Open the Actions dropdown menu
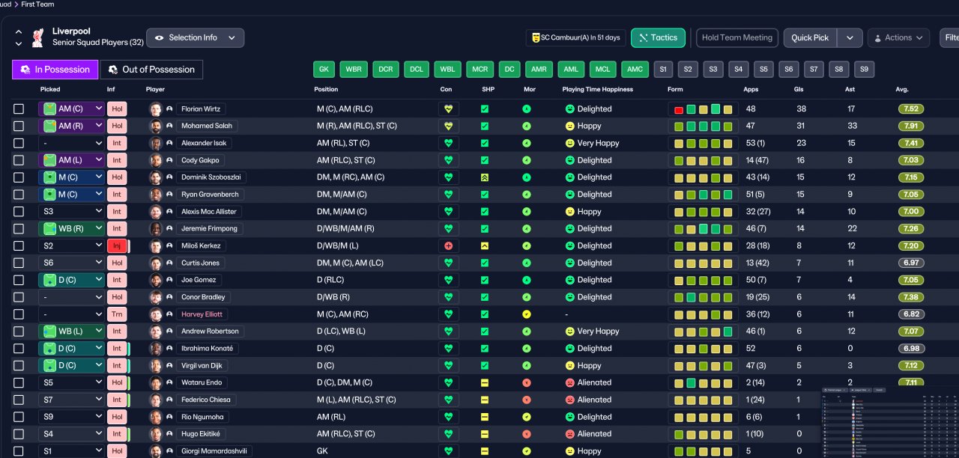This screenshot has width=959, height=458. [x=898, y=37]
